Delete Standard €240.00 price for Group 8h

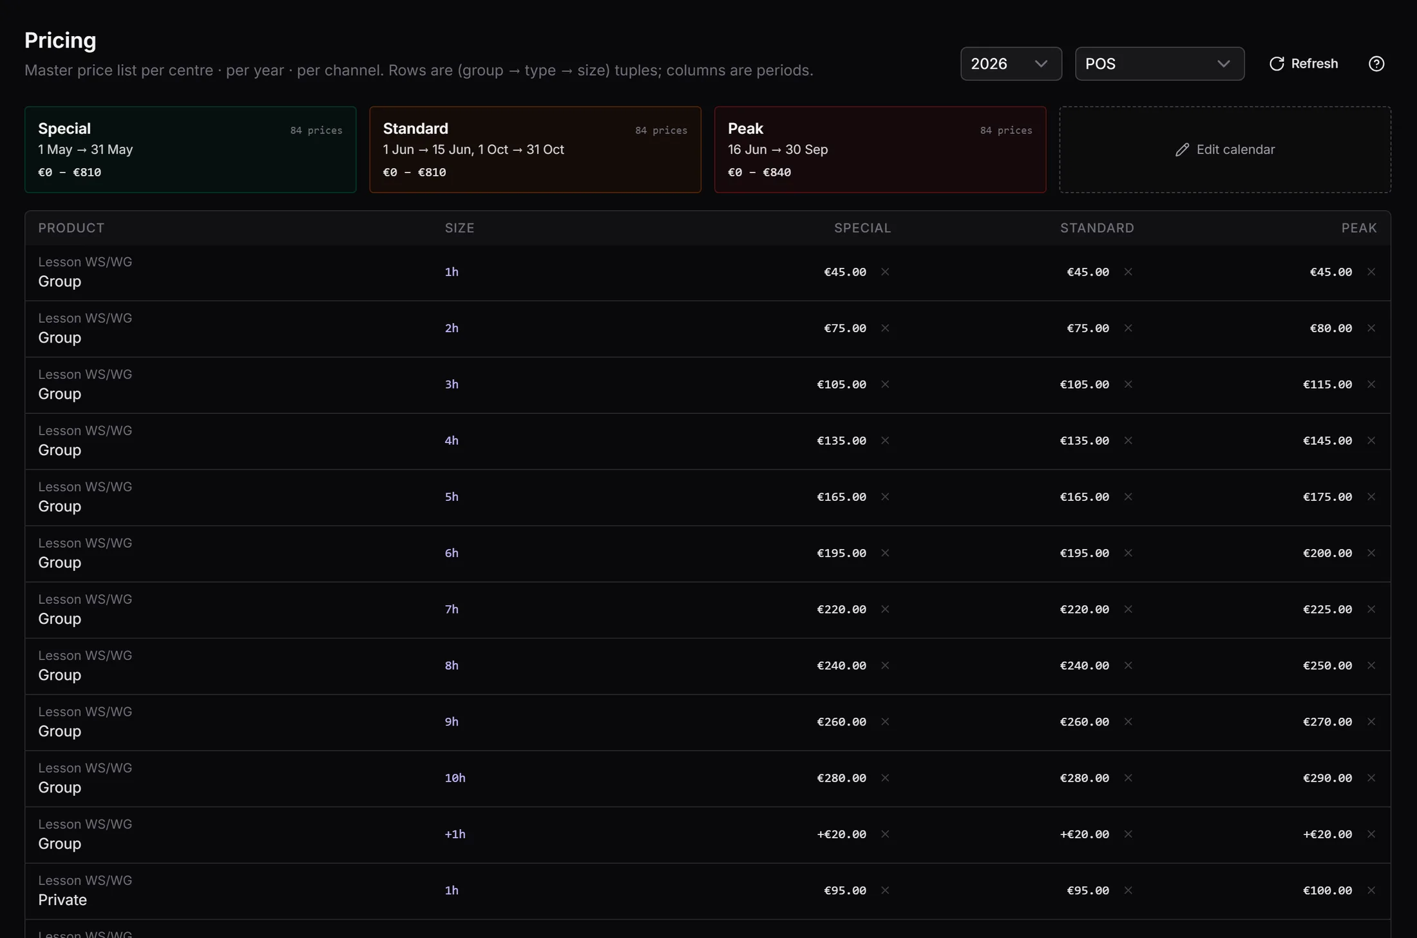point(1128,666)
